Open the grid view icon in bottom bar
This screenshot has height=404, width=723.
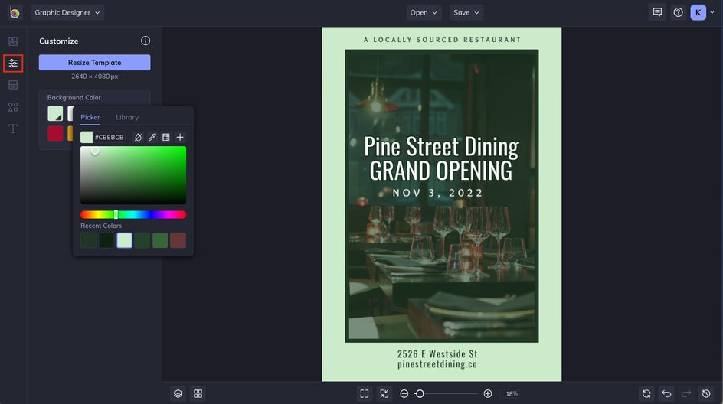[198, 393]
